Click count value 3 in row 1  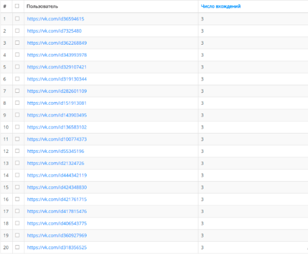202,19
